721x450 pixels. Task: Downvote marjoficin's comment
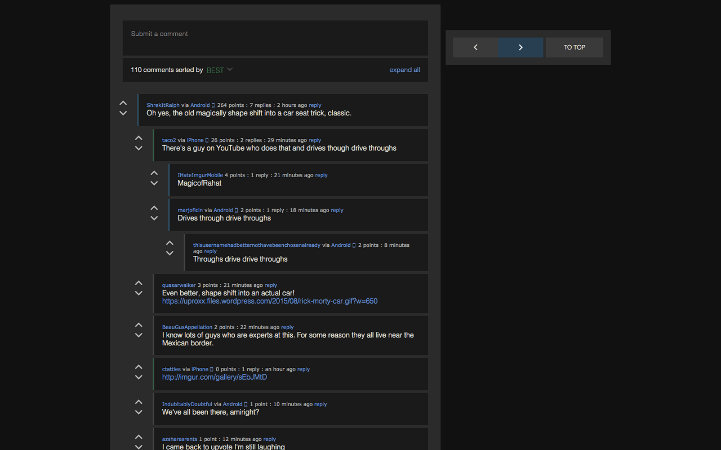pyautogui.click(x=154, y=218)
